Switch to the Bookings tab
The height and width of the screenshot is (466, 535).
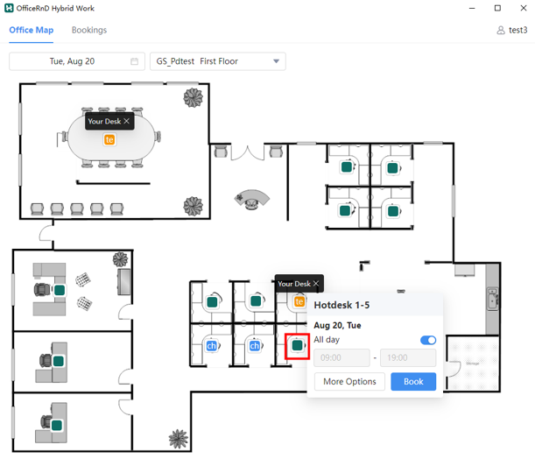pos(89,30)
